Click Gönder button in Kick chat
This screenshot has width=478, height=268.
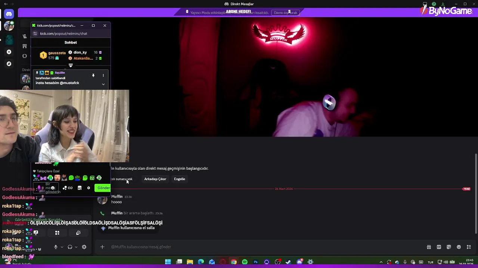(x=103, y=188)
